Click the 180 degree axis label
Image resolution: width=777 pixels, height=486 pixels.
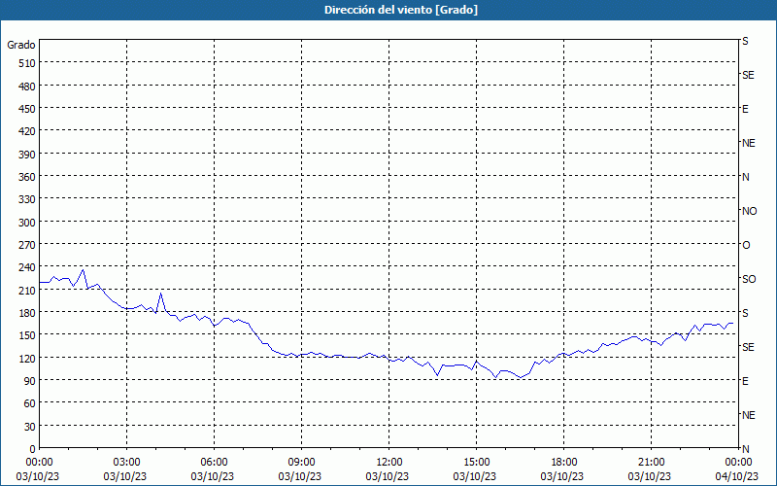coord(27,313)
